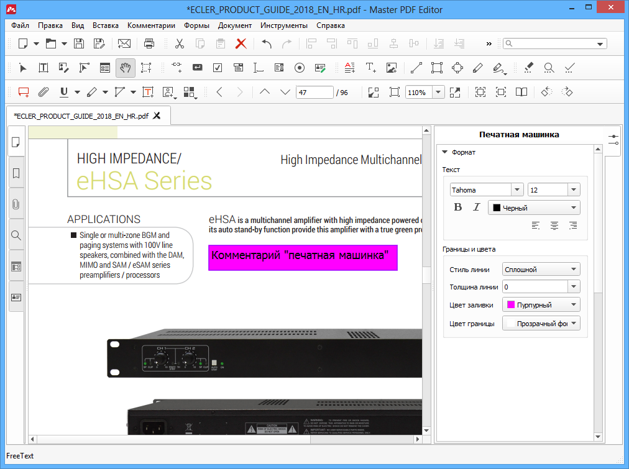
Task: Toggle Italic text formatting
Action: [477, 207]
